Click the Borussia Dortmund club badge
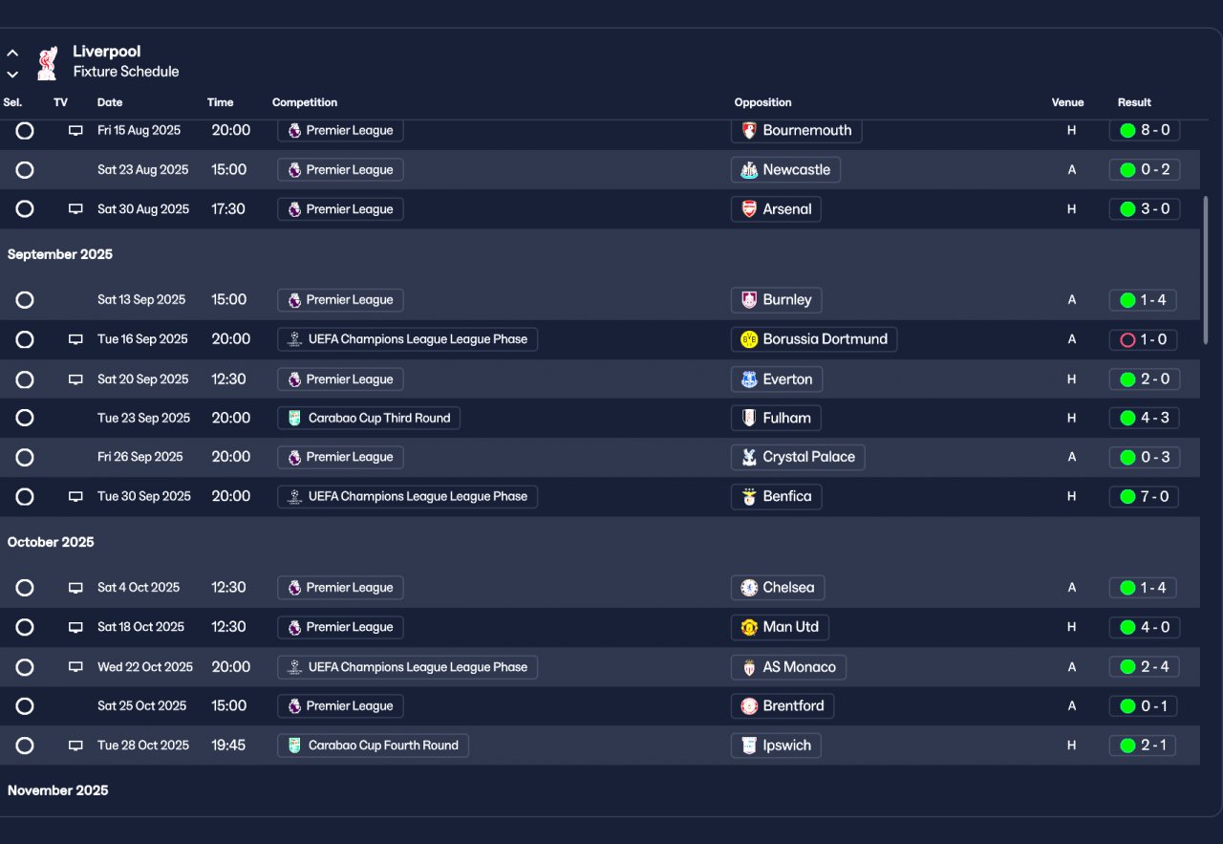Screen dimensions: 1223x844 [x=749, y=339]
